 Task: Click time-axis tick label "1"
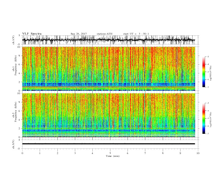(40, 153)
